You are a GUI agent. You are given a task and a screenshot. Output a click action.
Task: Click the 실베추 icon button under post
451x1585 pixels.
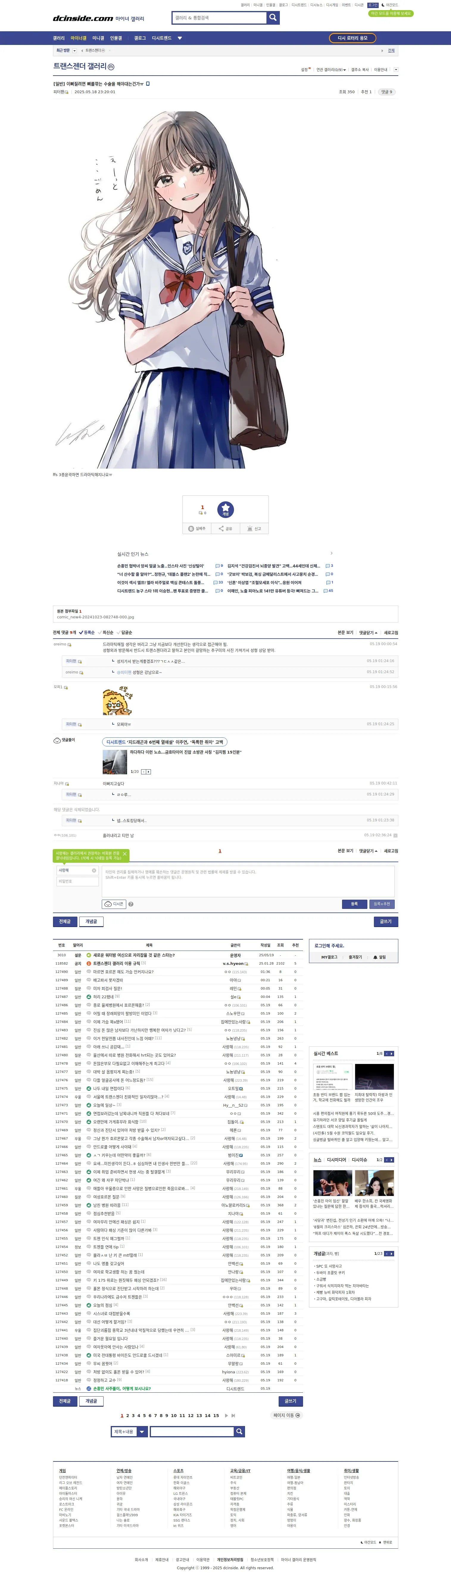pyautogui.click(x=197, y=528)
